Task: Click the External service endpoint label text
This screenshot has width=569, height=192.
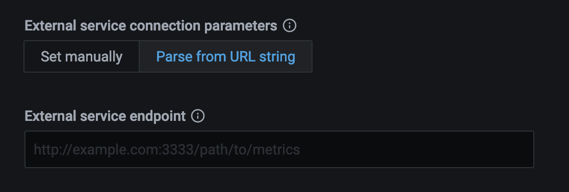Action: [105, 116]
